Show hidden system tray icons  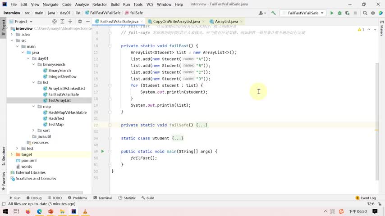tap(325, 211)
